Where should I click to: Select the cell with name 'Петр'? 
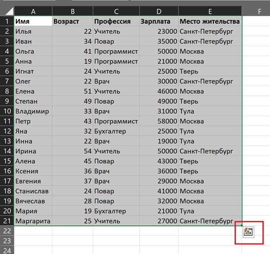pos(33,121)
